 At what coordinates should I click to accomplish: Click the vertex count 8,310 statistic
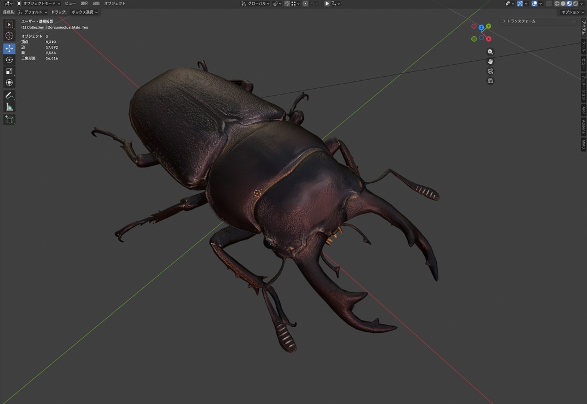pos(50,42)
